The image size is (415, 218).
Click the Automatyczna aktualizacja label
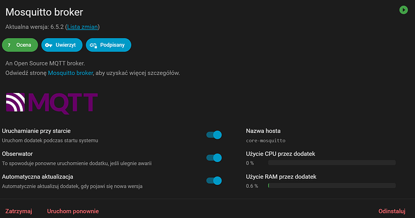pos(37,177)
